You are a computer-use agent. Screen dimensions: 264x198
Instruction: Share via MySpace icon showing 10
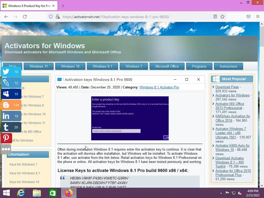click(11, 94)
